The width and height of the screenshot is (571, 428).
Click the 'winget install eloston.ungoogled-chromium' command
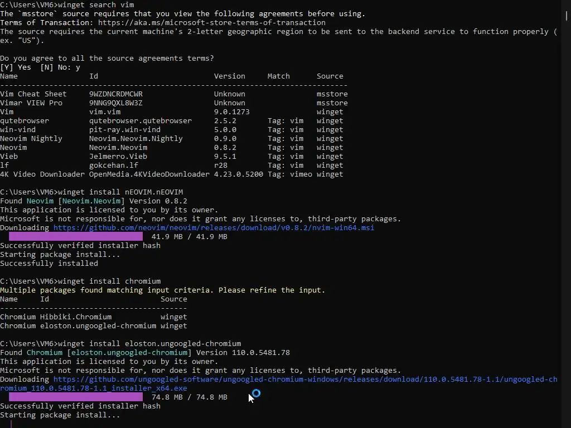click(149, 343)
